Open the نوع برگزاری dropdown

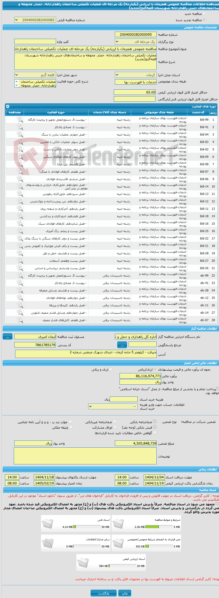136,42
